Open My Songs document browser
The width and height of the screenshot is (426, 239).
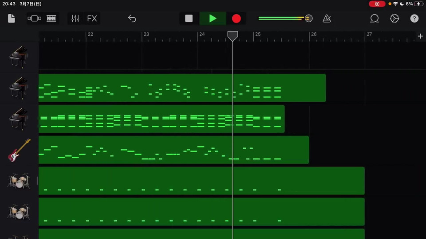12,19
